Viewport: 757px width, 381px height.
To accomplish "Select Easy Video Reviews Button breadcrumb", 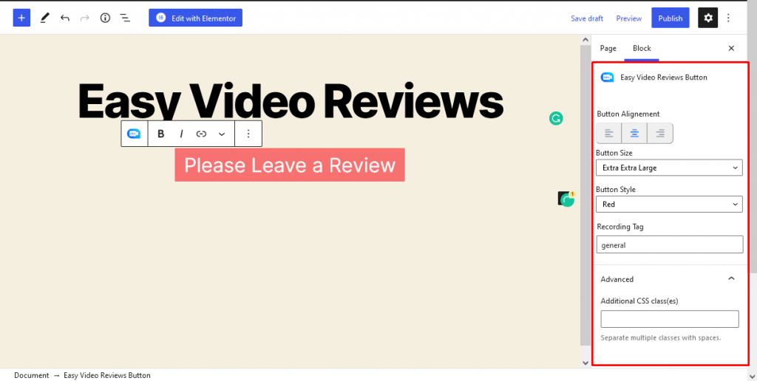I will click(x=107, y=375).
